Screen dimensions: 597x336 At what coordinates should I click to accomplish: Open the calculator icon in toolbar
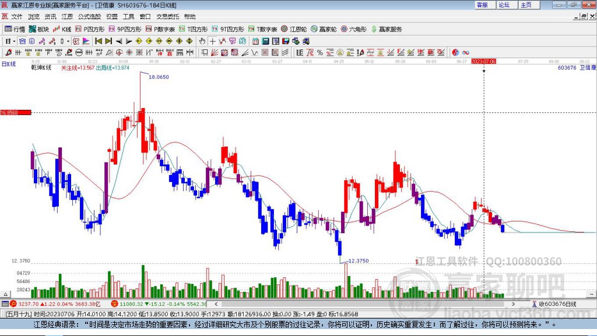266,41
